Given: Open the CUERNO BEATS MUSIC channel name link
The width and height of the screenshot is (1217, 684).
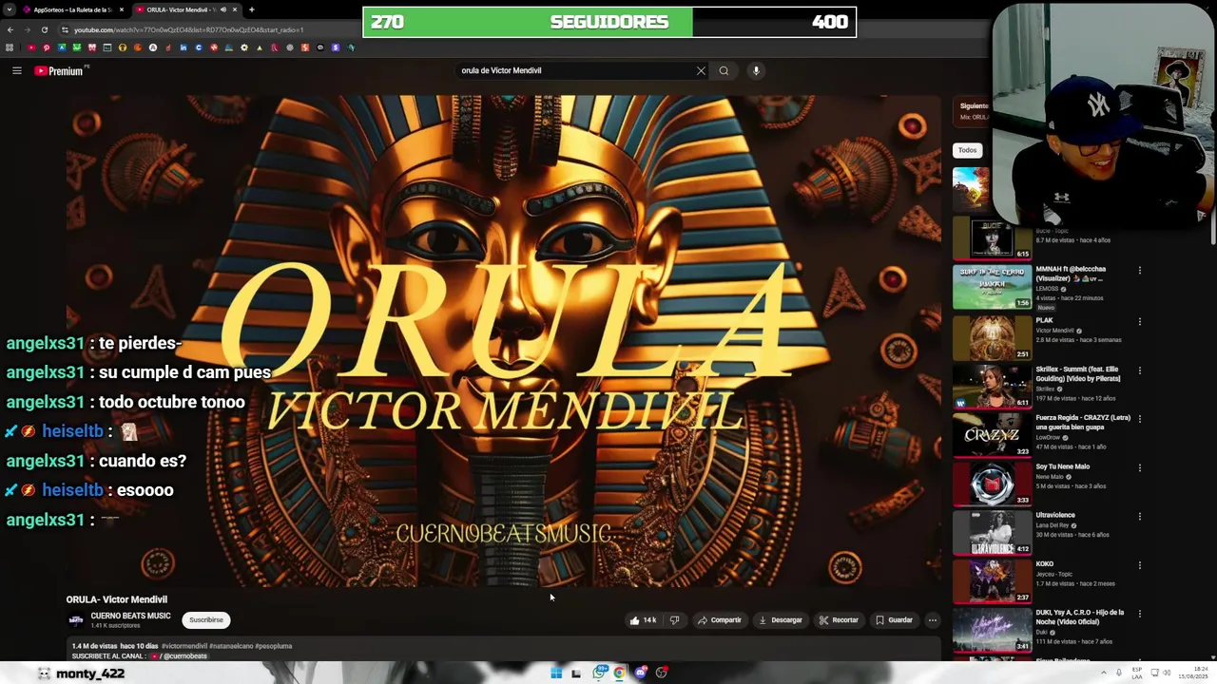Looking at the screenshot, I should [x=130, y=616].
